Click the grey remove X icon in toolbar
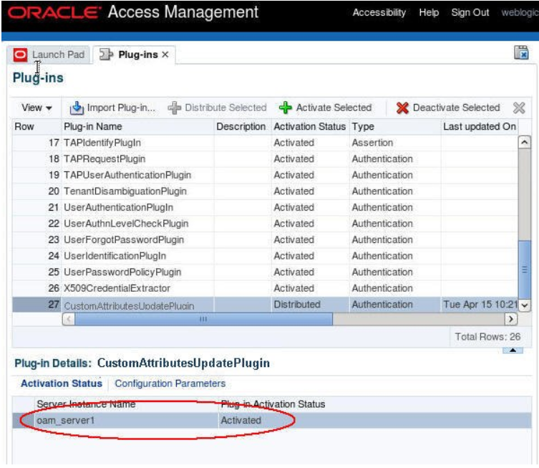539x468 pixels. click(519, 108)
